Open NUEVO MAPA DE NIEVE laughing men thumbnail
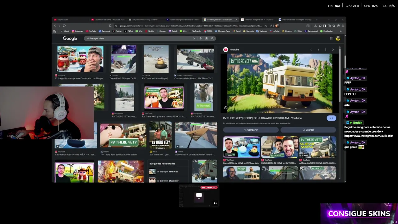Screen dimensions: 398x224 pyautogui.click(x=279, y=147)
